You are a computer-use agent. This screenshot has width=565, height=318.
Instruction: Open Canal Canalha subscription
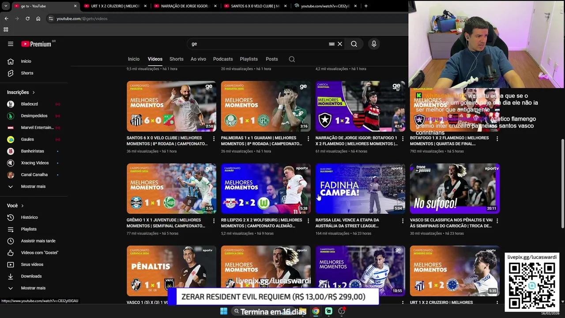[x=34, y=174]
